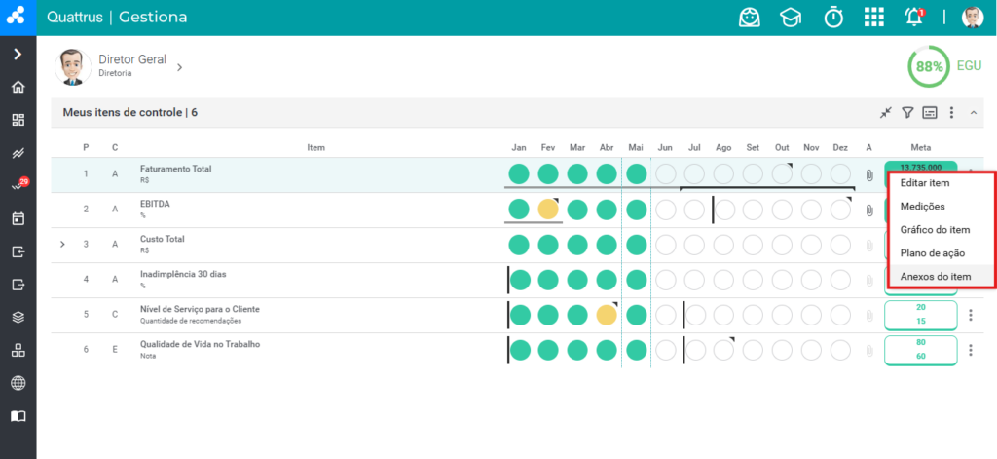
Task: Open tasks icon with 29 badge
Action: coord(19,185)
